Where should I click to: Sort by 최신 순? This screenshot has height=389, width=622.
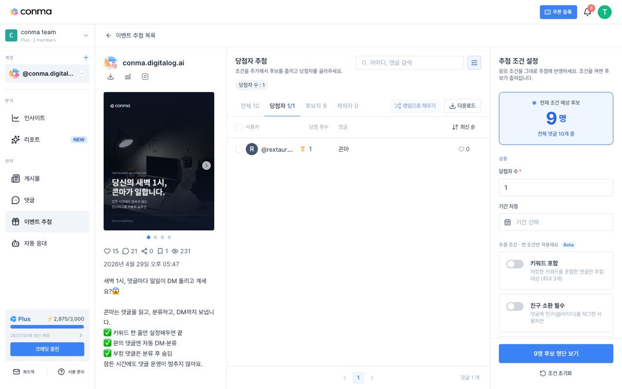point(464,127)
